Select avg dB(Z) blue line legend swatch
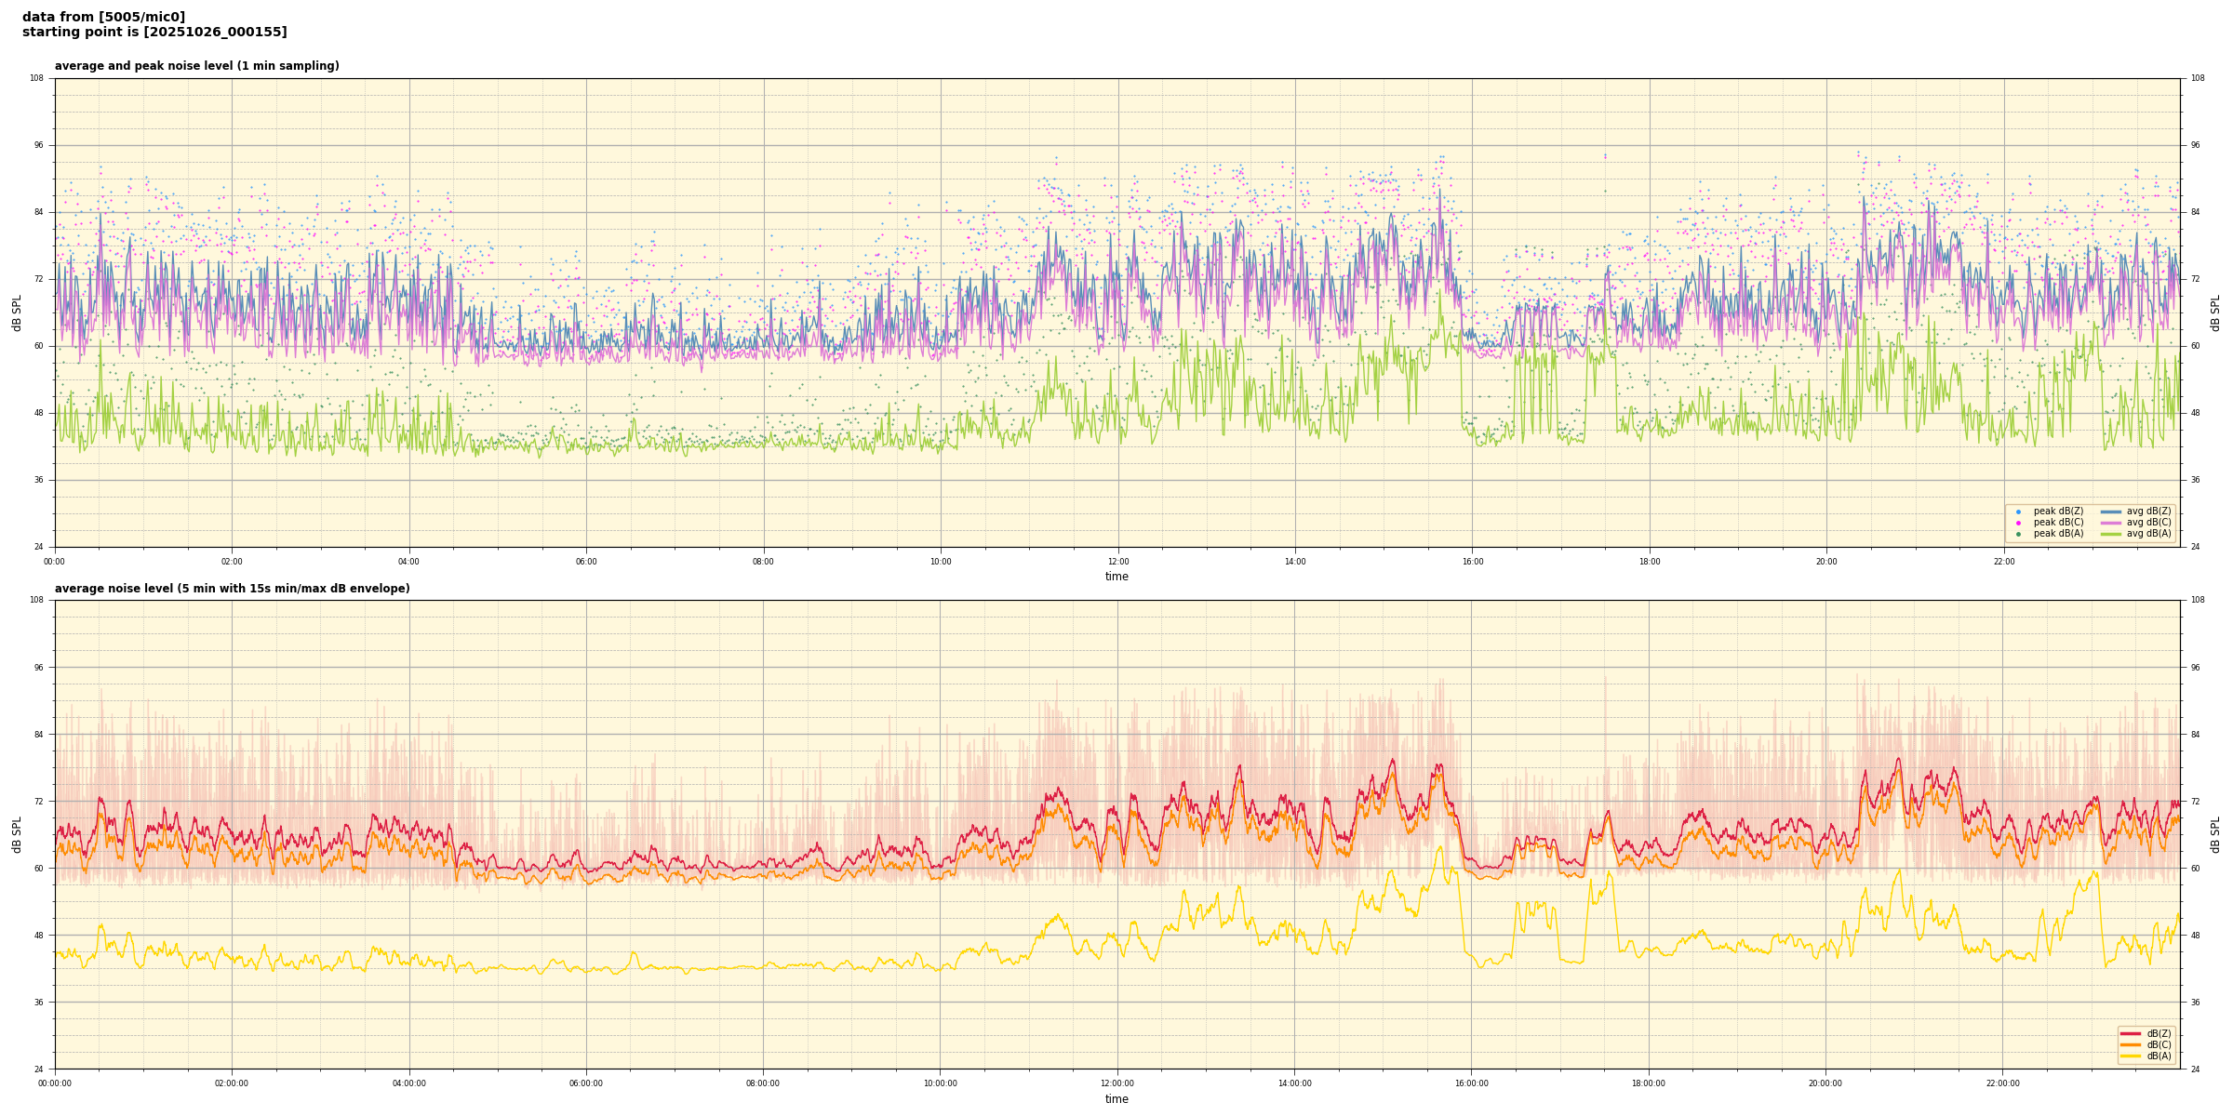 click(2111, 511)
